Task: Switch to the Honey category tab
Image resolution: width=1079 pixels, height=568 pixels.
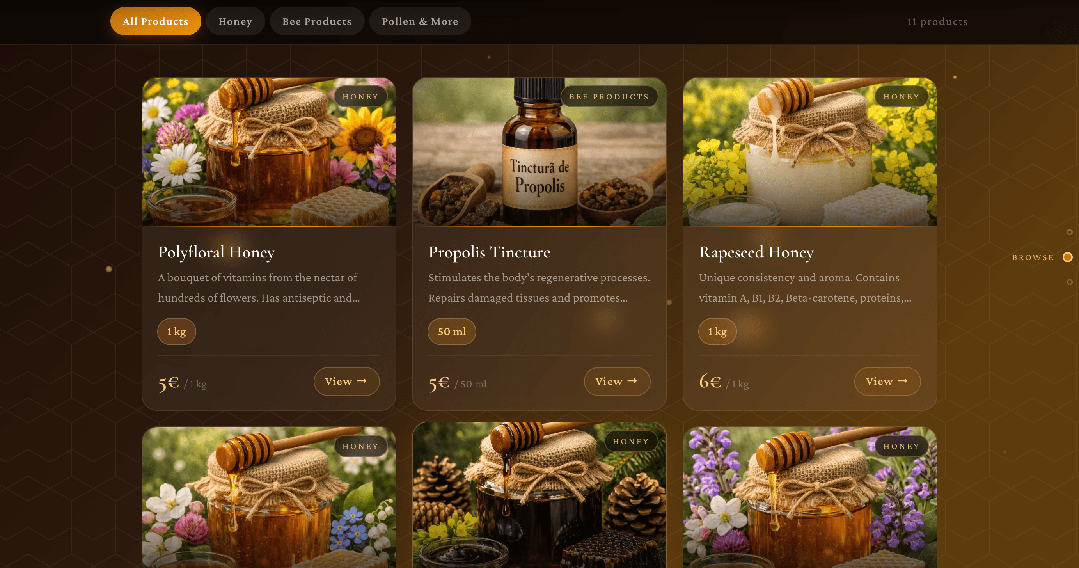Action: click(x=235, y=21)
